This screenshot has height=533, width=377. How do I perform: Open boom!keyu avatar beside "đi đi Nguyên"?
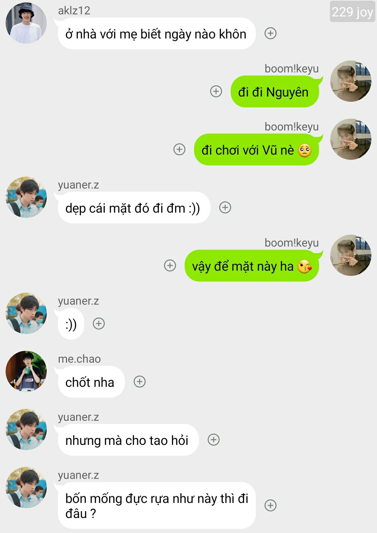point(351,81)
